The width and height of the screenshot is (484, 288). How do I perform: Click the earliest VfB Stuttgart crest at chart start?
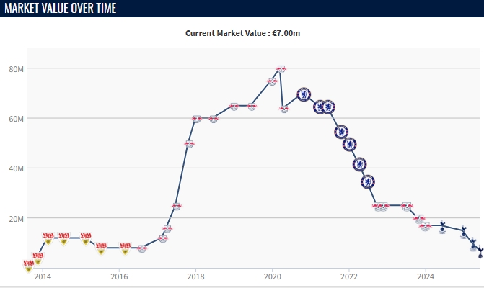[x=28, y=266]
